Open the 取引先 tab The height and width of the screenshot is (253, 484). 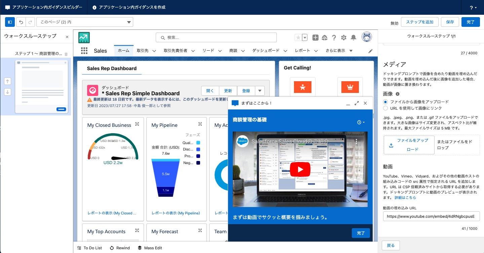point(143,50)
